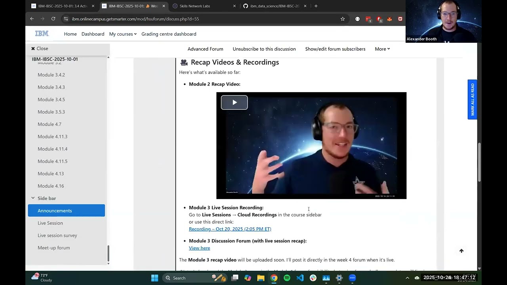Close the ibm_data_science GitHub tab

pyautogui.click(x=305, y=6)
